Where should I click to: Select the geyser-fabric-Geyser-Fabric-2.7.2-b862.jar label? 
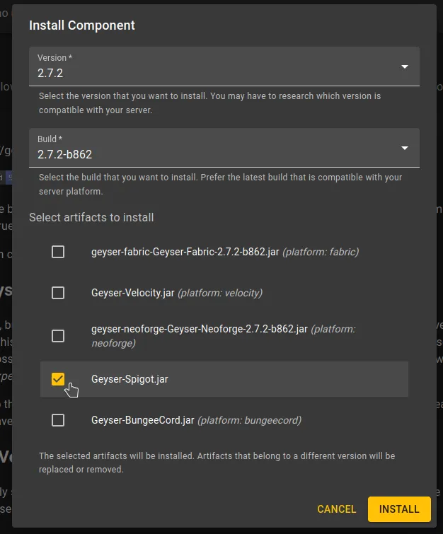tap(185, 252)
